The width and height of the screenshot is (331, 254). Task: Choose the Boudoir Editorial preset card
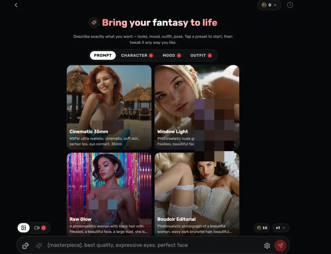pos(197,194)
